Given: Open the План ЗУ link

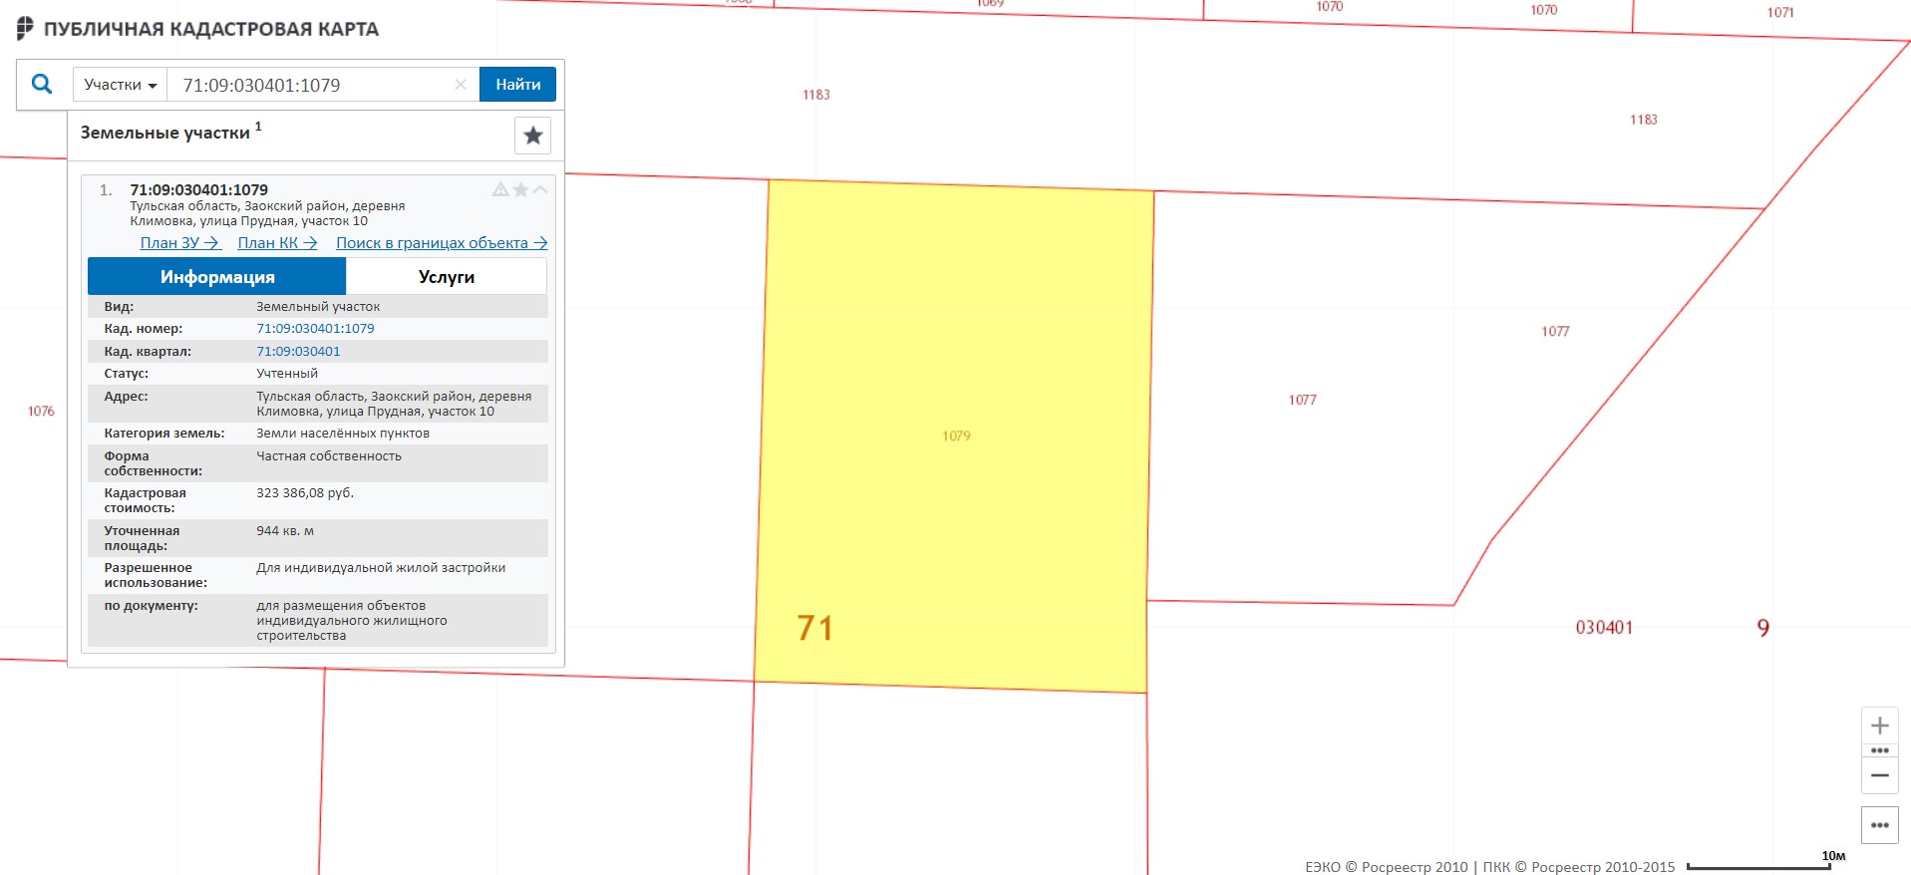Looking at the screenshot, I should 179,243.
